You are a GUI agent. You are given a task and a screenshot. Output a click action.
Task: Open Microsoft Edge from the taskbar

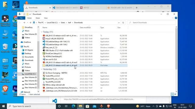click(73, 106)
